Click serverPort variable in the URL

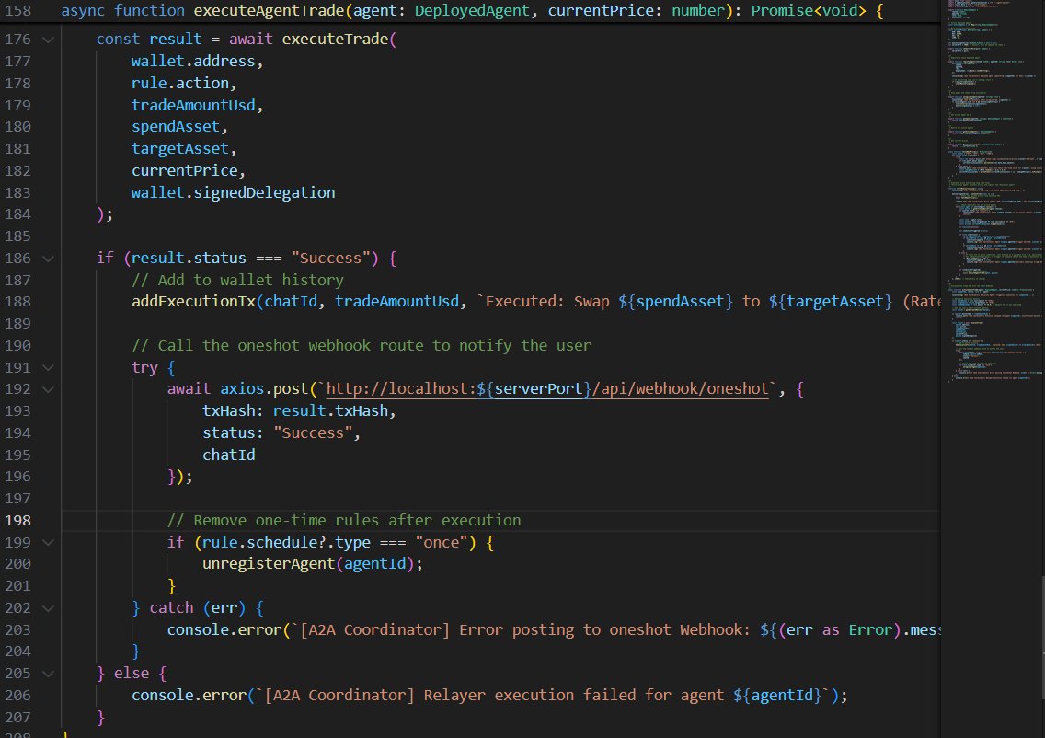click(x=538, y=388)
